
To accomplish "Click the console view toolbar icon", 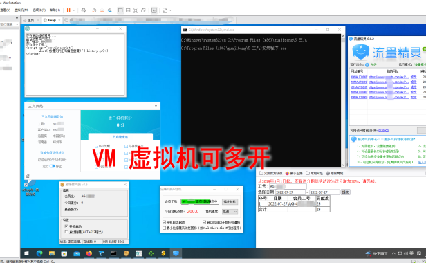I will click(154, 10).
